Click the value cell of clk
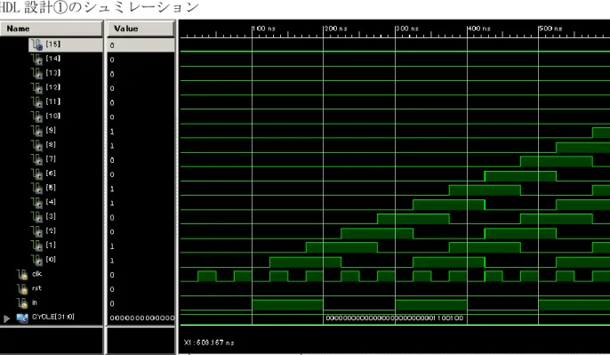This screenshot has width=610, height=355. coord(140,275)
